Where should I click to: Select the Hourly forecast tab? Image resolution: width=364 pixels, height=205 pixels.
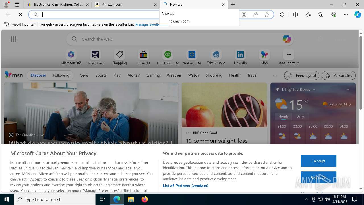tap(284, 116)
